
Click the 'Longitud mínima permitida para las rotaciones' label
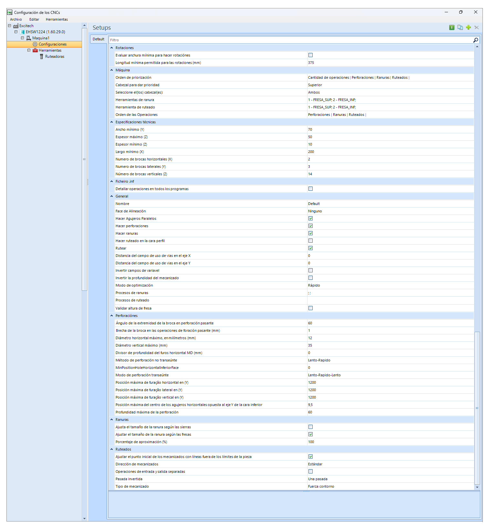pyautogui.click(x=158, y=63)
